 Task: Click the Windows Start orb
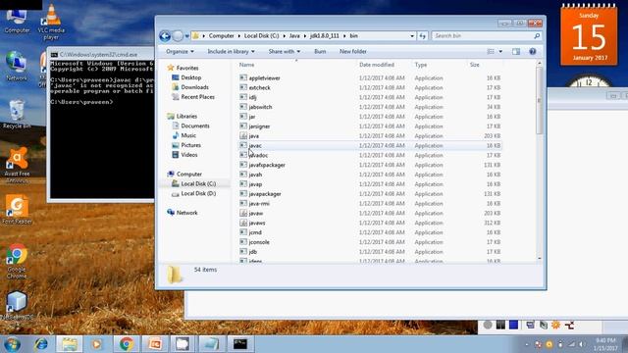(12, 344)
